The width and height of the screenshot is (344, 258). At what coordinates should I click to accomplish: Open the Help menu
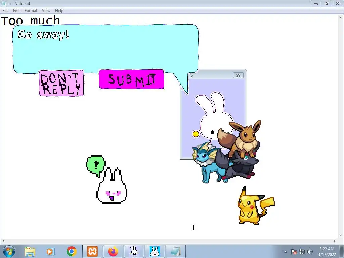pyautogui.click(x=59, y=11)
